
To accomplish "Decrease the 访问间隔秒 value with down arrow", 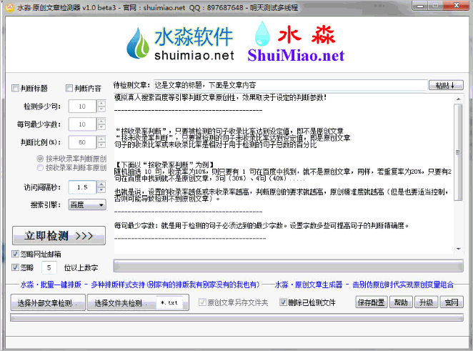I will (101, 190).
